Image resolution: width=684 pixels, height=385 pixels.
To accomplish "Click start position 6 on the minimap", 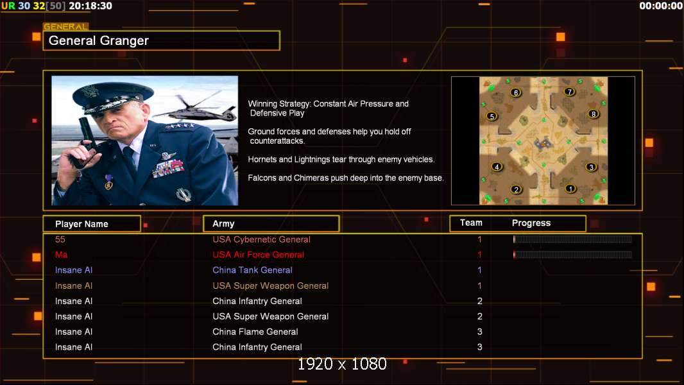I will pos(516,92).
